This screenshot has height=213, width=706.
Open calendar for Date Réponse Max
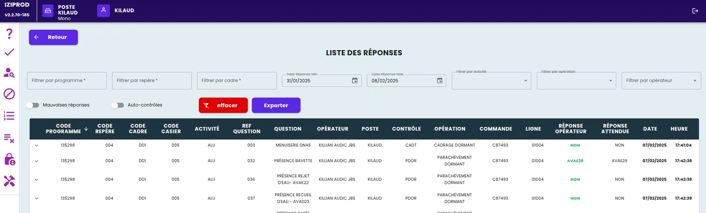tap(439, 81)
